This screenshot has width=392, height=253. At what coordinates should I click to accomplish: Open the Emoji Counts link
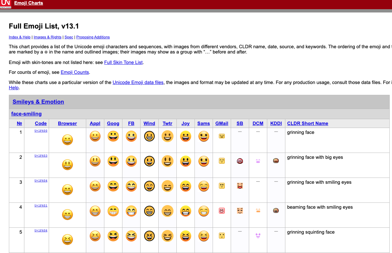tap(75, 72)
